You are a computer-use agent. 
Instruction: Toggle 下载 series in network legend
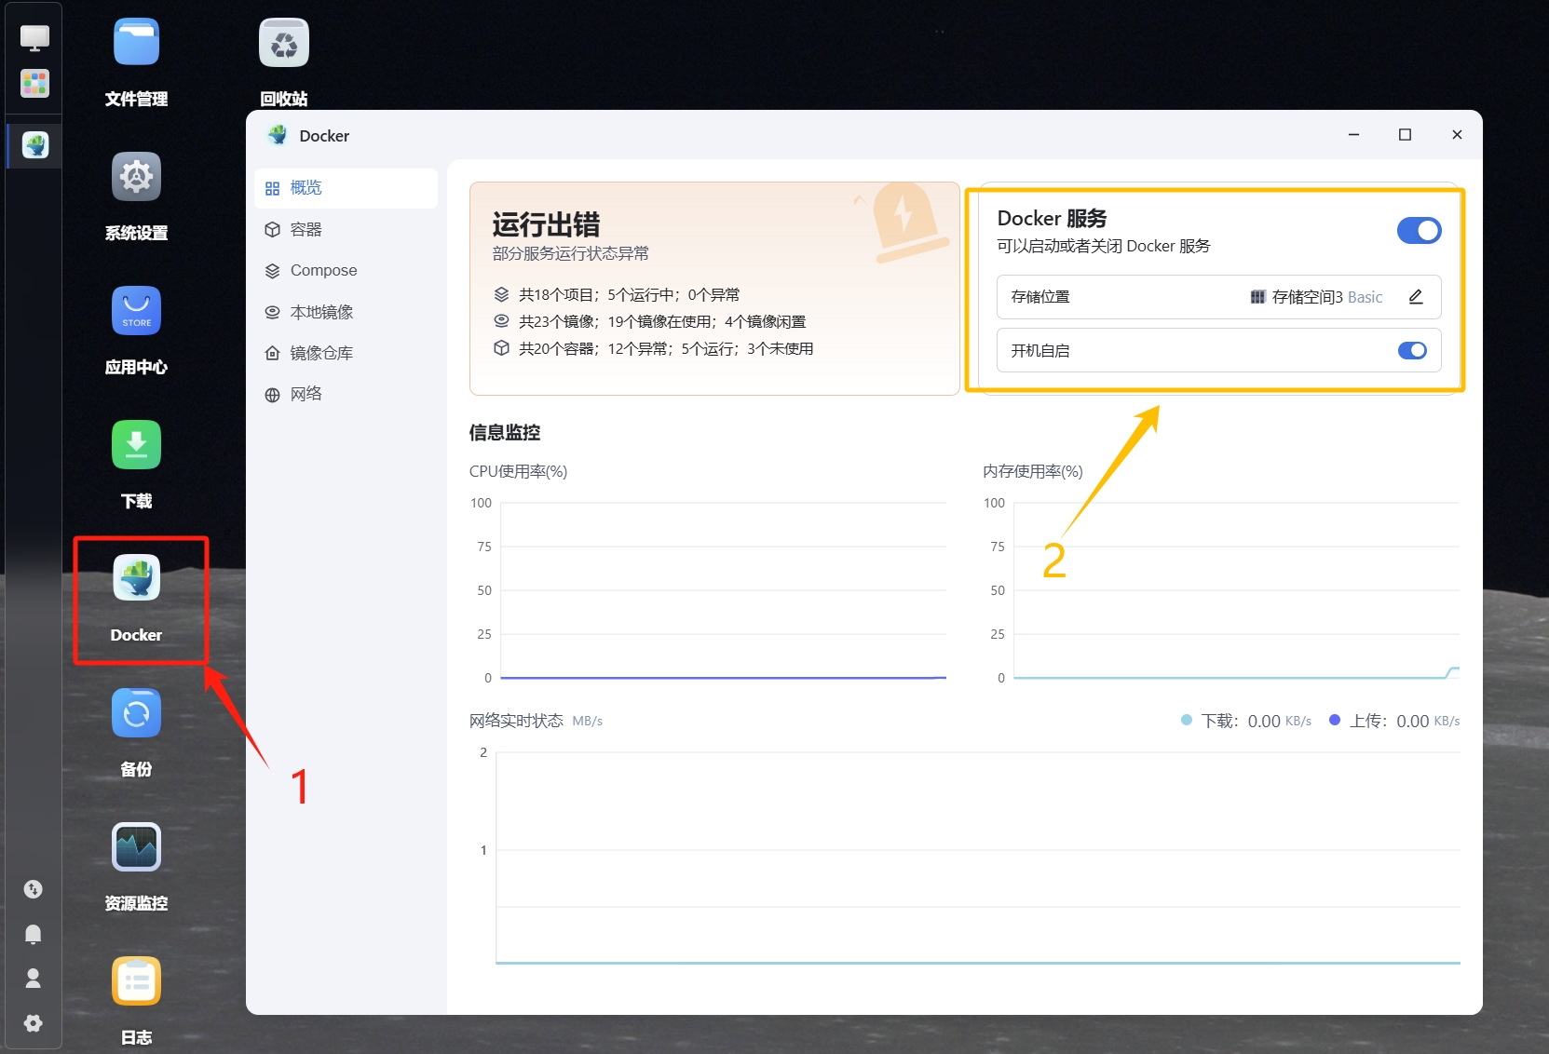(x=1246, y=721)
